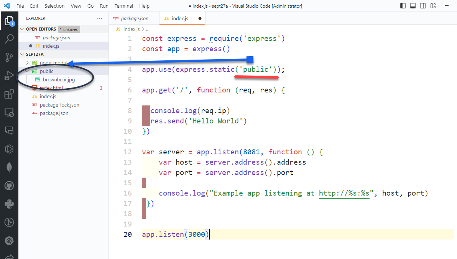The height and width of the screenshot is (259, 457).
Task: Toggle the bottom panel layout icon
Action: pyautogui.click(x=413, y=6)
